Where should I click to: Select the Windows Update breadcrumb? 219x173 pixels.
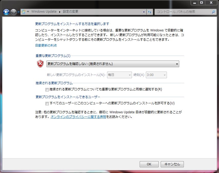44,12
